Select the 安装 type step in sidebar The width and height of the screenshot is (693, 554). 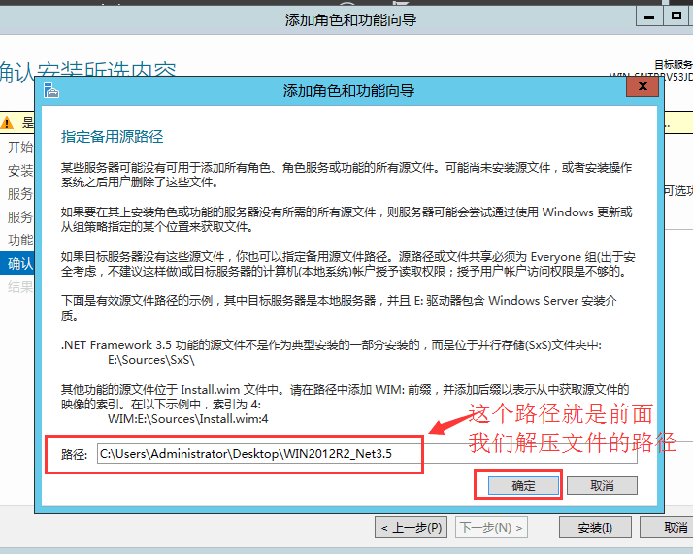click(19, 170)
